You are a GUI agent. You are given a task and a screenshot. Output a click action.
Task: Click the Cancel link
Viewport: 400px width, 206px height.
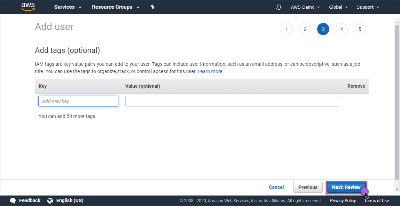tap(276, 188)
